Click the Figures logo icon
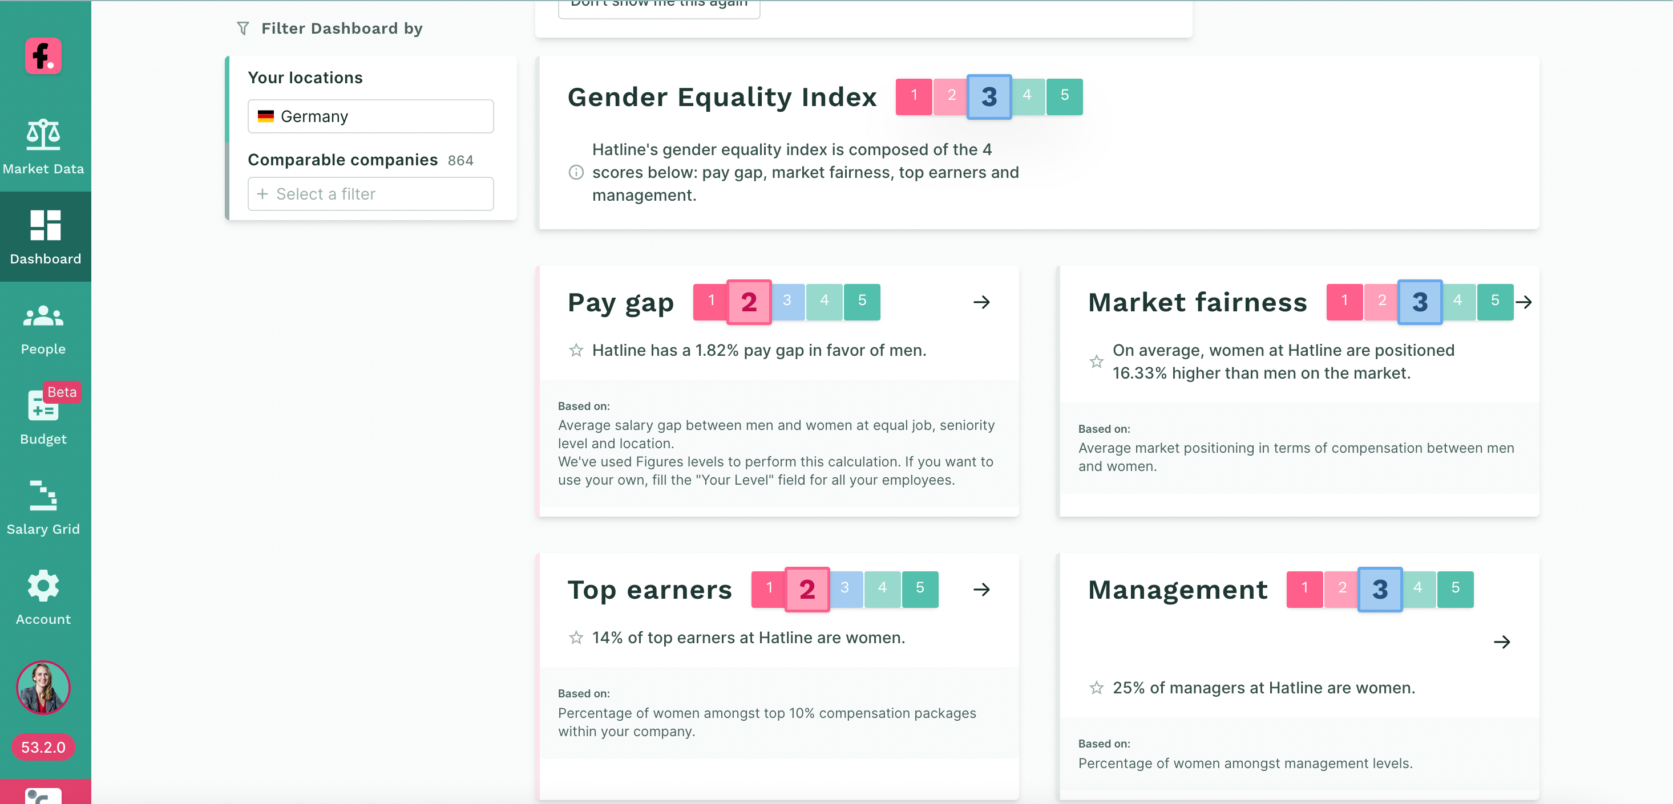 coord(43,56)
